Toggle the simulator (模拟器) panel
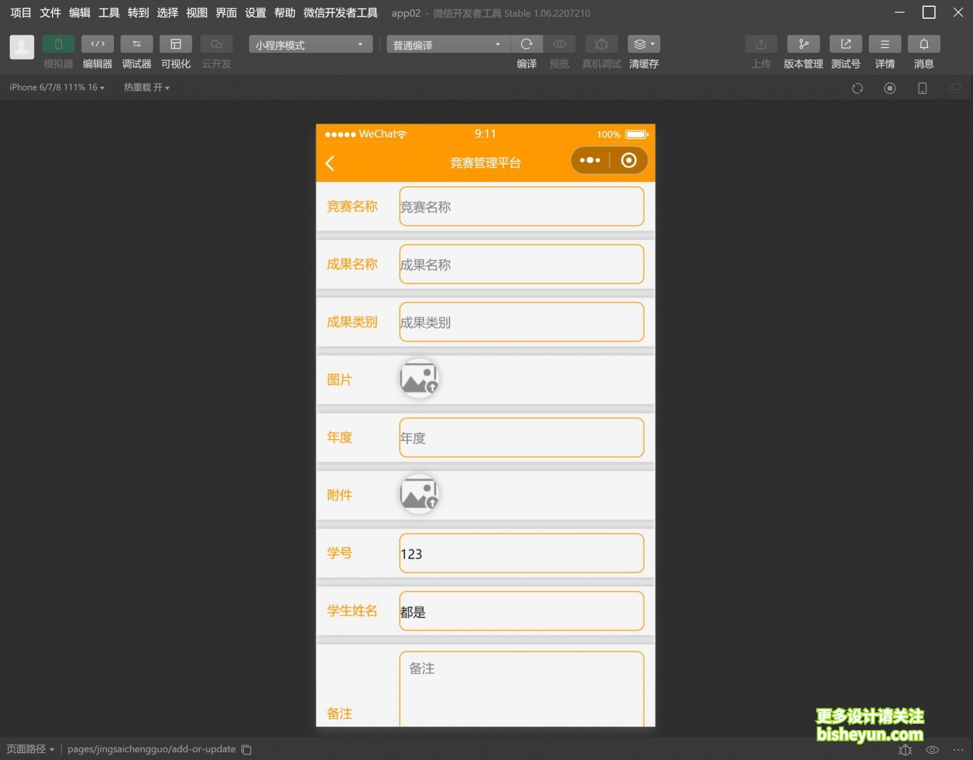Image resolution: width=973 pixels, height=760 pixels. point(58,44)
